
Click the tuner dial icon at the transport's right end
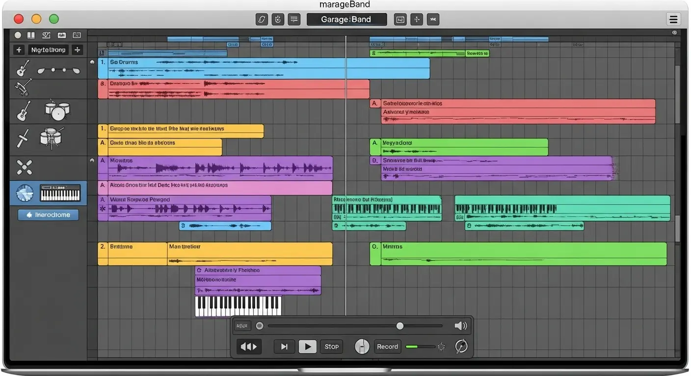point(461,347)
